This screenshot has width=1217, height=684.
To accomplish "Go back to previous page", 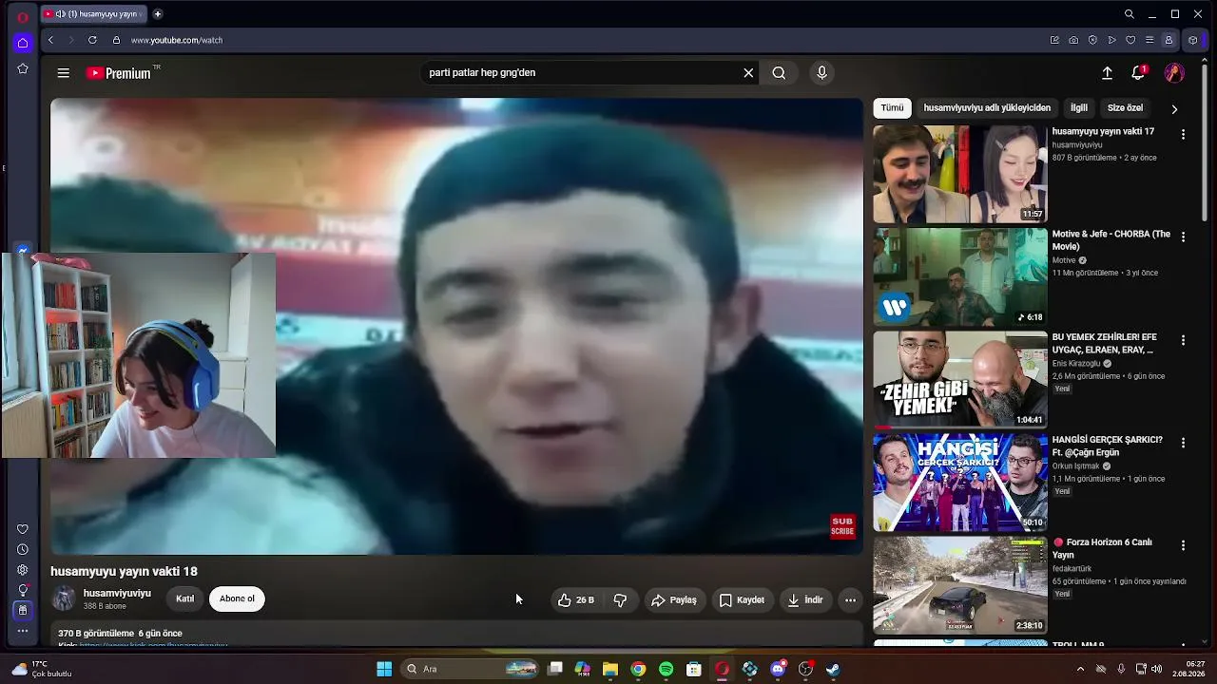I will [50, 40].
